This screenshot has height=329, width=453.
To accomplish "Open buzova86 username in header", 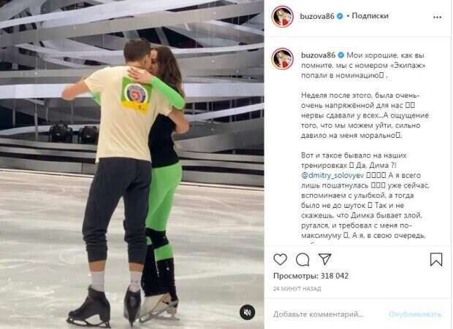I will [x=317, y=16].
